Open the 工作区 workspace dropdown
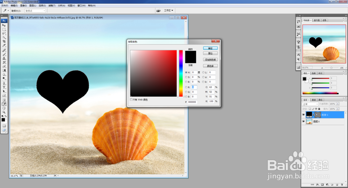This screenshot has width=348, height=188. pos(168,10)
